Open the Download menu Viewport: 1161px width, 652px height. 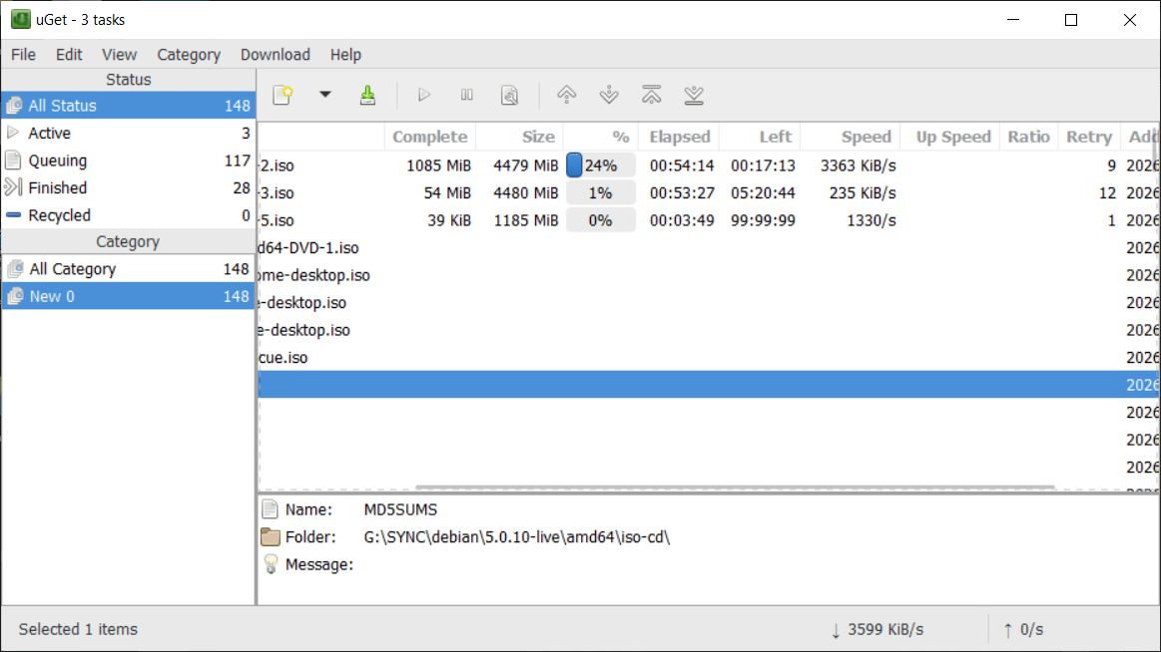click(x=276, y=55)
